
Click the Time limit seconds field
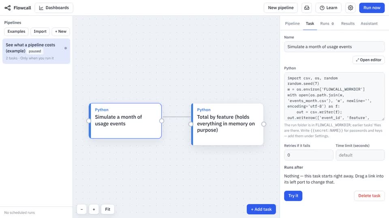click(360, 155)
